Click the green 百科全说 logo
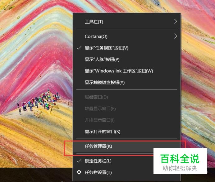This screenshot has width=215, height=182. [x=180, y=159]
